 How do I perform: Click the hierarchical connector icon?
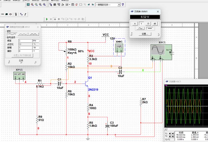click(x=21, y=14)
